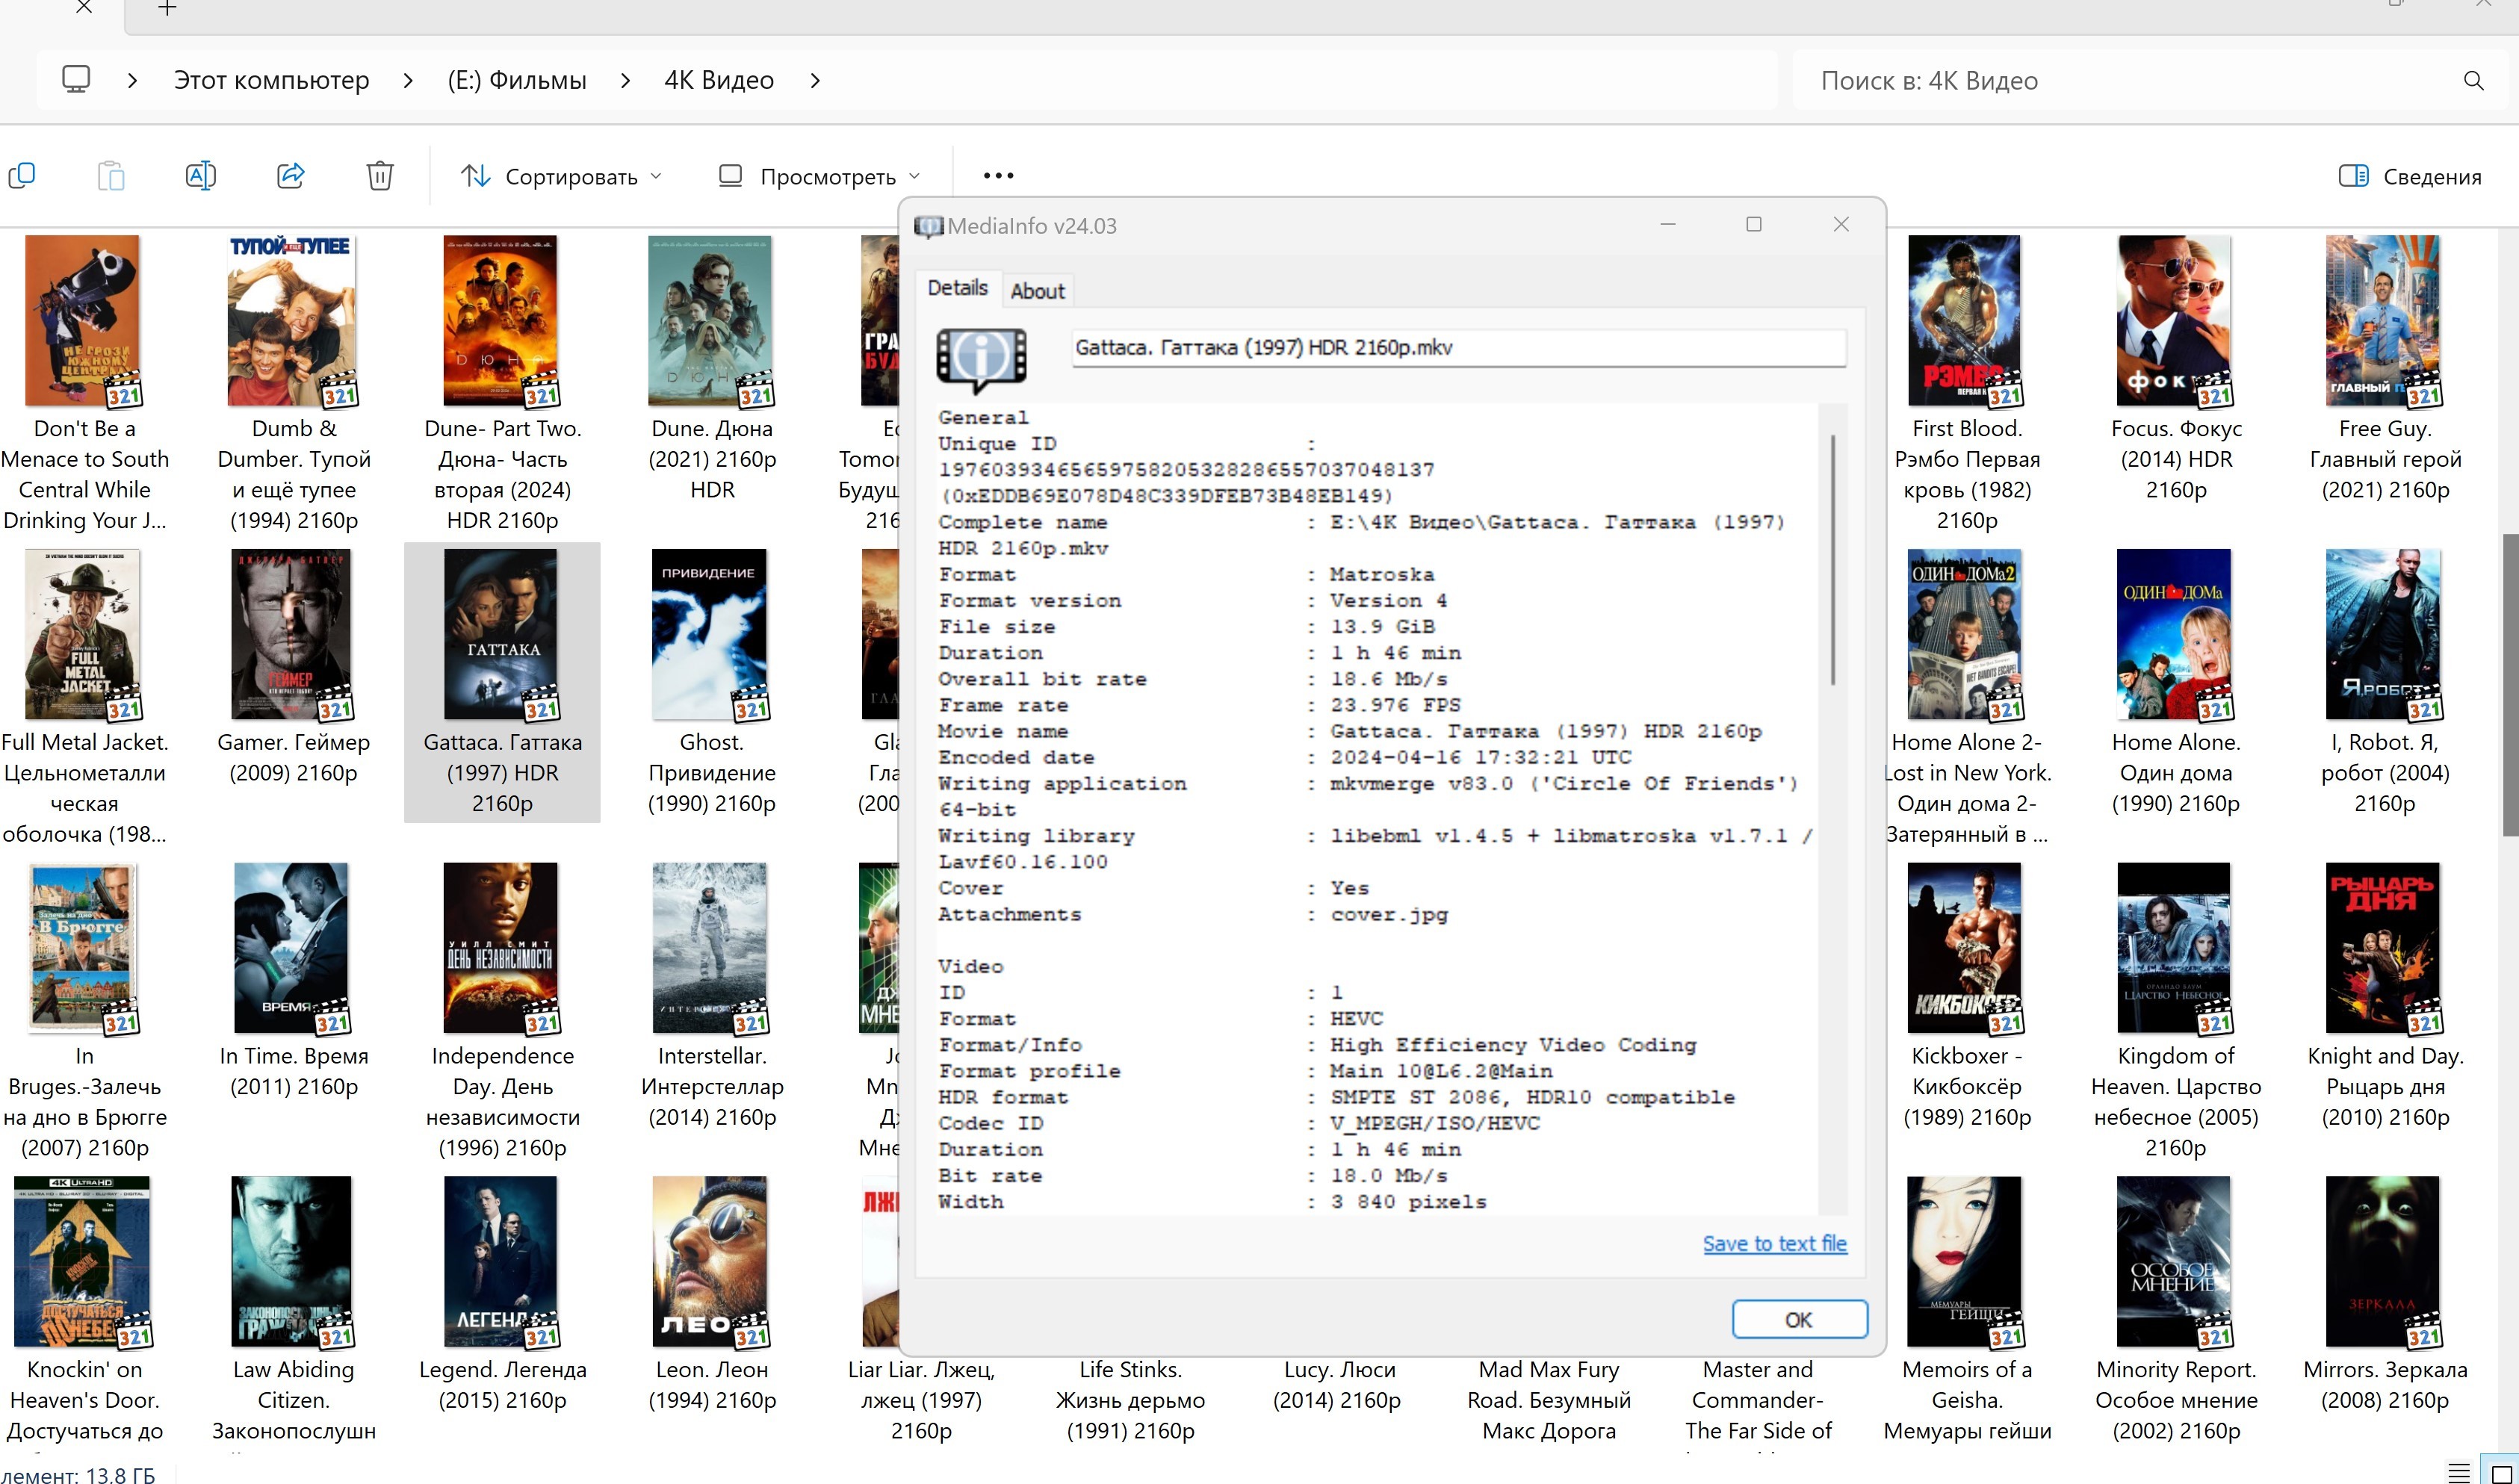Select In Time (2011) thumbnail
The width and height of the screenshot is (2519, 1484).
pyautogui.click(x=292, y=948)
